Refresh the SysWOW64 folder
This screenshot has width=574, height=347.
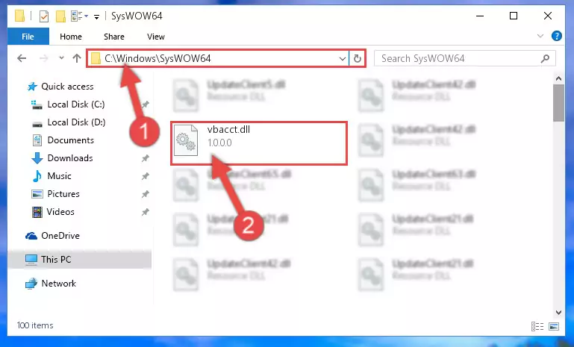tap(358, 58)
